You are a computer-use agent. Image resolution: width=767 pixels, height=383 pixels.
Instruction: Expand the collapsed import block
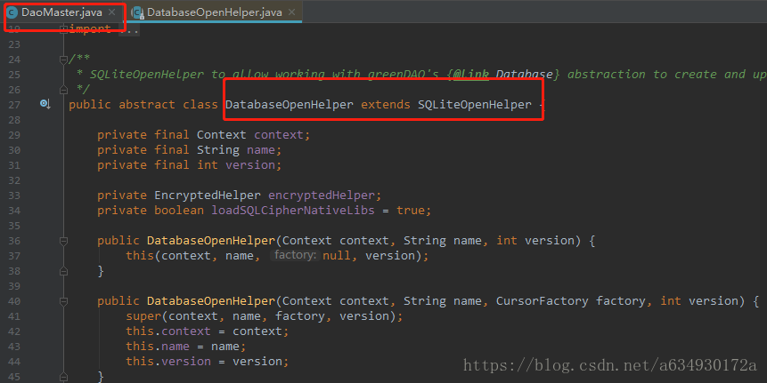coord(63,29)
